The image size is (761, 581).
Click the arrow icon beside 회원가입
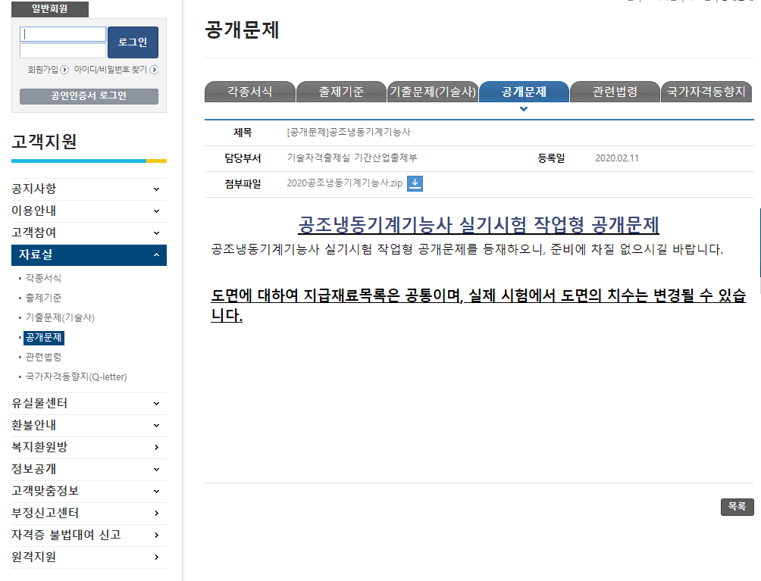pos(64,70)
